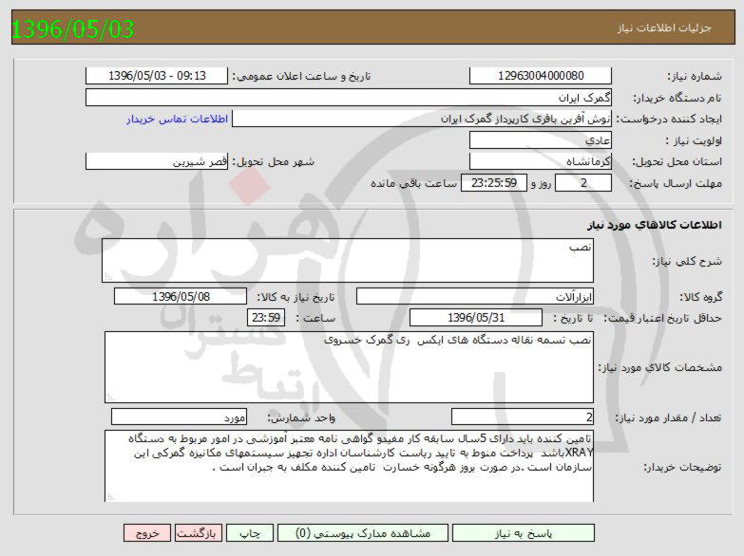Click the resize grip of general description textarea
The image size is (744, 556).
coord(108,276)
